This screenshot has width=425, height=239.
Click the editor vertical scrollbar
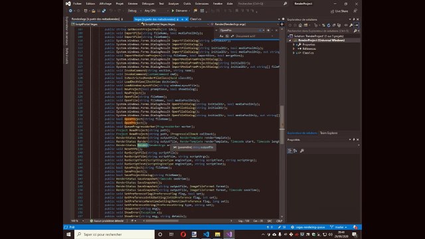(x=282, y=122)
